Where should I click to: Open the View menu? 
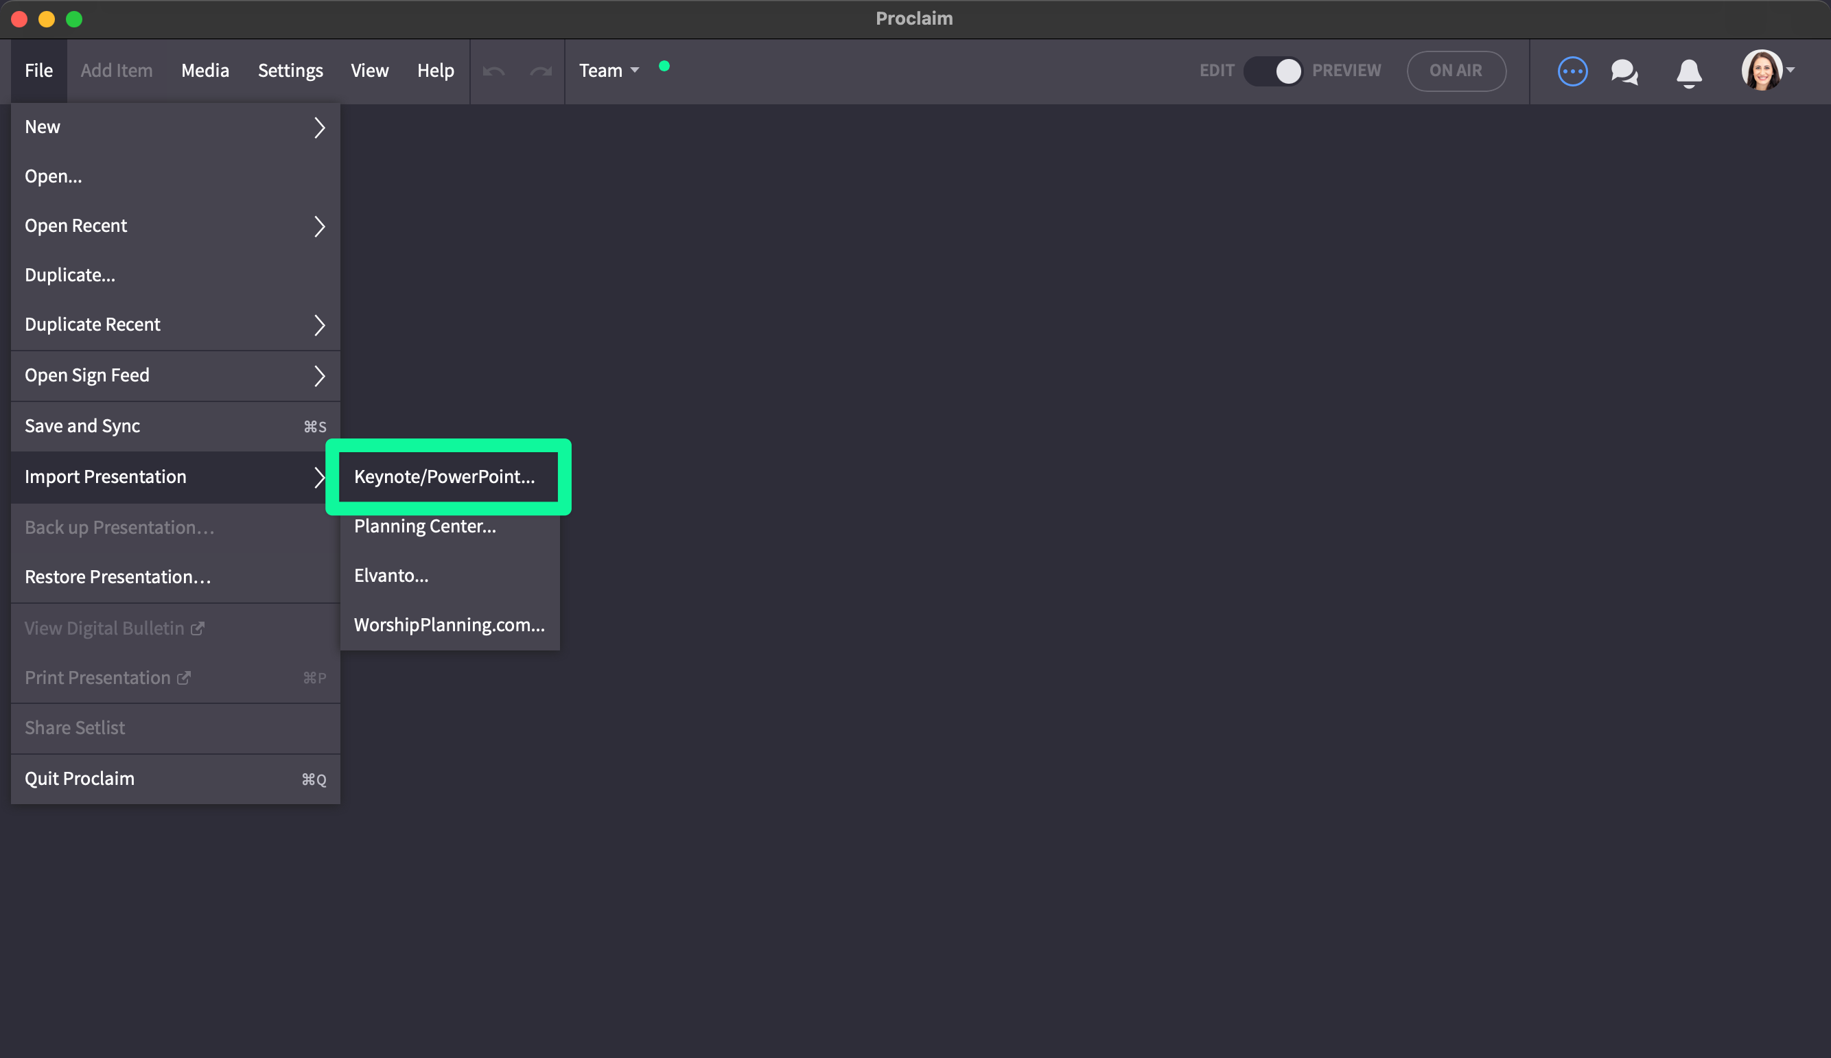[370, 71]
